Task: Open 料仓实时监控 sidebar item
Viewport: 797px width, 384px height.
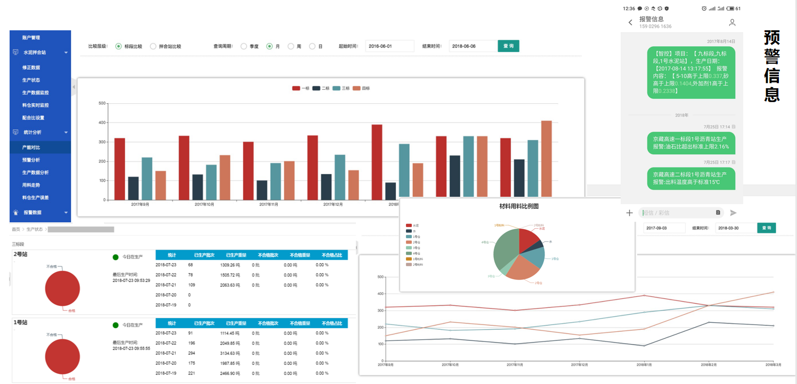Action: (35, 105)
